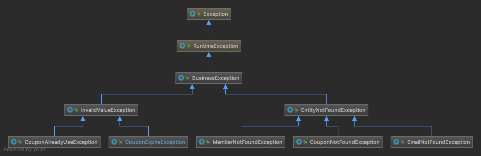Viewport: 481px width, 156px height.
Task: Click the class icon on EmailNotFoundException node
Action: (396, 142)
